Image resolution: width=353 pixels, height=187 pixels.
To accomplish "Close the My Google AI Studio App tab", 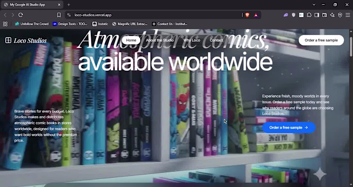I will point(59,4).
